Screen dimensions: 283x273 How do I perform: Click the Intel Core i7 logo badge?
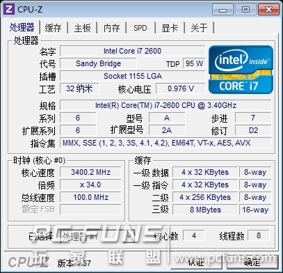pyautogui.click(x=241, y=70)
